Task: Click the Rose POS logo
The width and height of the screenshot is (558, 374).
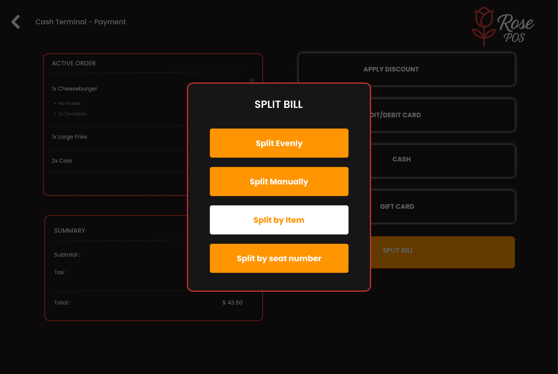Action: [x=503, y=27]
